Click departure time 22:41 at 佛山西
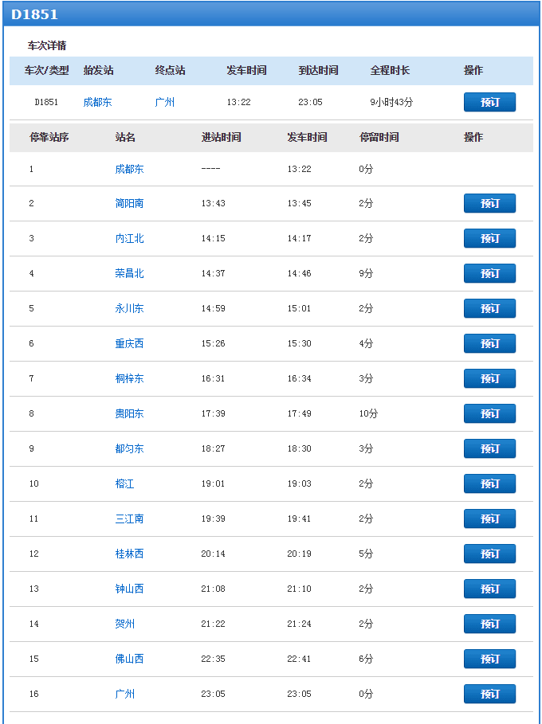 pyautogui.click(x=299, y=659)
